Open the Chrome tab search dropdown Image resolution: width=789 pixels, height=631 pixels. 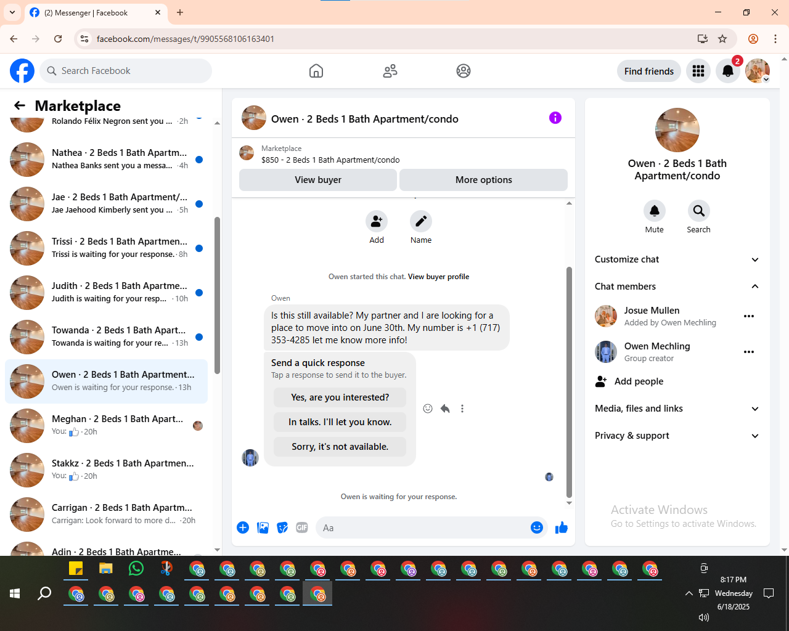pos(12,12)
